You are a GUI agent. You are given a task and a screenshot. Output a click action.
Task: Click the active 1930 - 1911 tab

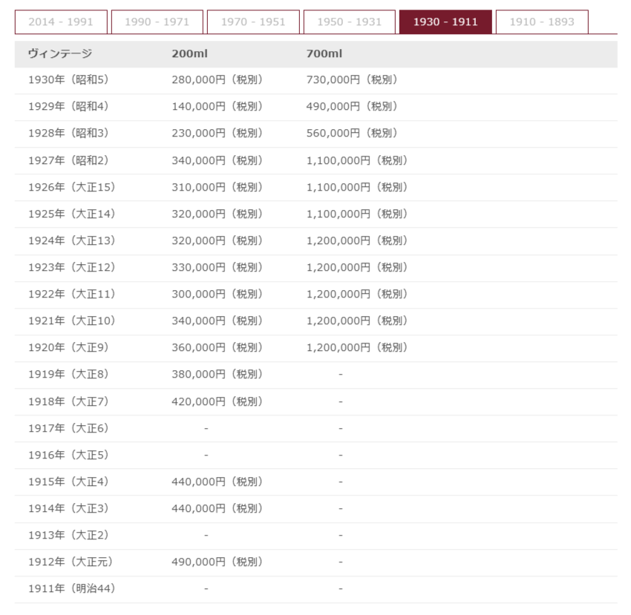445,22
